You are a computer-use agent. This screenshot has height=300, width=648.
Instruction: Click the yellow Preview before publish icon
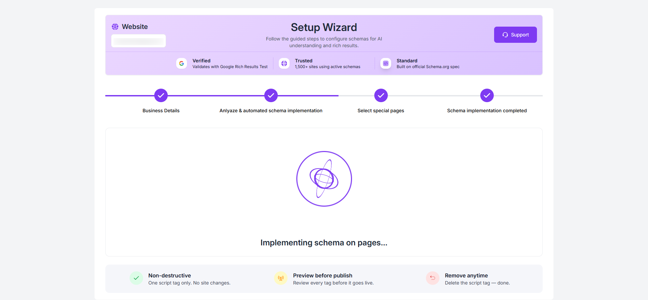(281, 278)
